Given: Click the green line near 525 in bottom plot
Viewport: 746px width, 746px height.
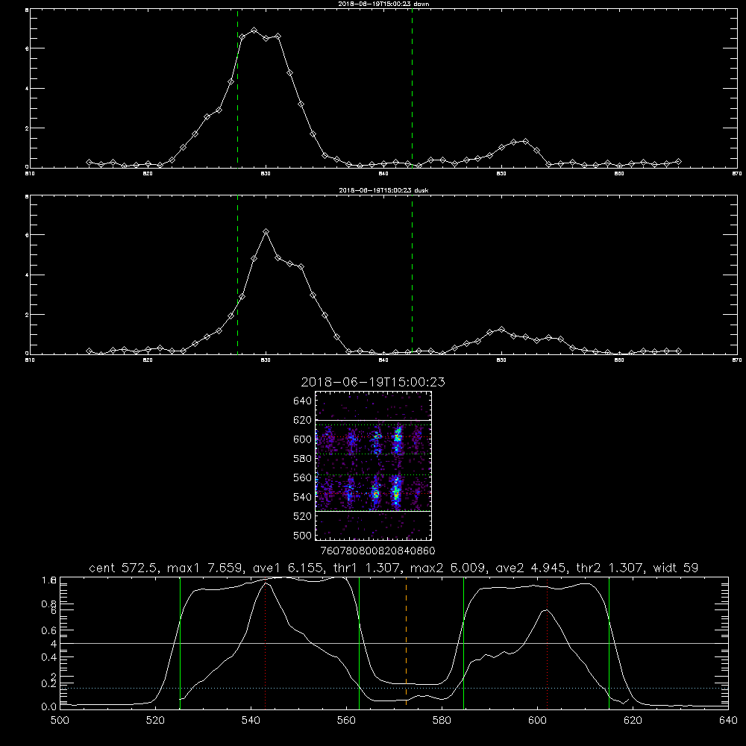Looking at the screenshot, I should (180, 642).
